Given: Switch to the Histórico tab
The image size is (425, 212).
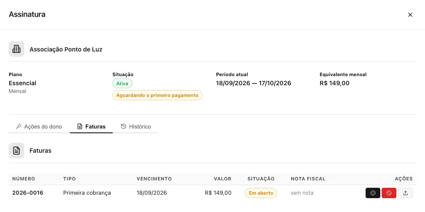Looking at the screenshot, I should point(136,126).
